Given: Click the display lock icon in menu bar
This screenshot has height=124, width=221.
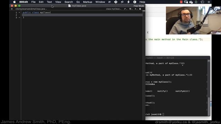Looking at the screenshot, I should [x=186, y=2].
